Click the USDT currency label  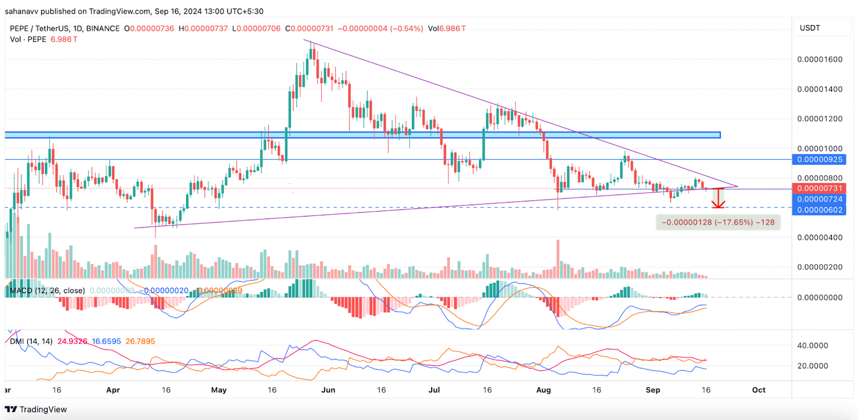pyautogui.click(x=810, y=28)
